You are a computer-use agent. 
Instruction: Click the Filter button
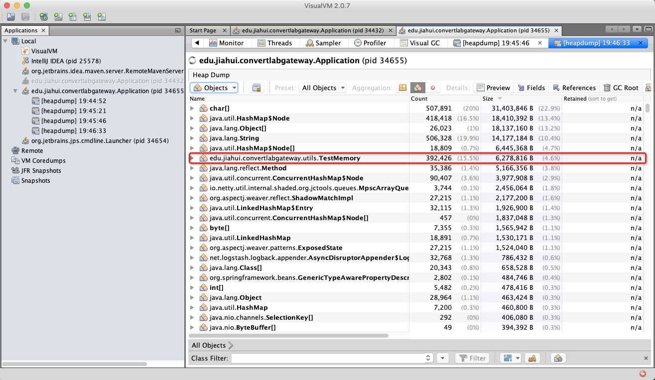click(471, 358)
